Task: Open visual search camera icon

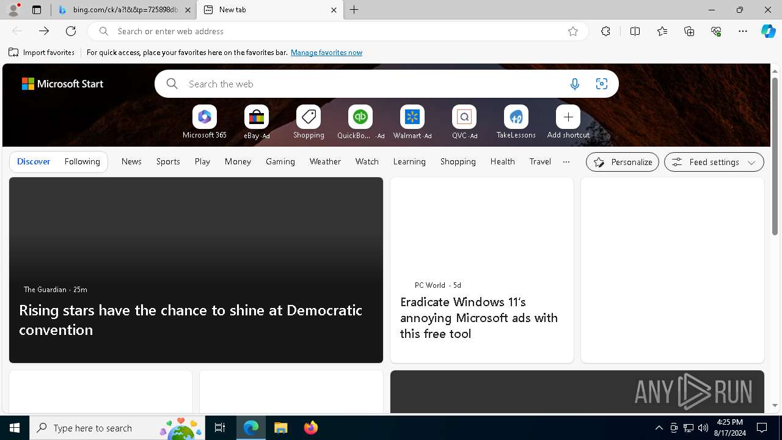Action: 602,84
